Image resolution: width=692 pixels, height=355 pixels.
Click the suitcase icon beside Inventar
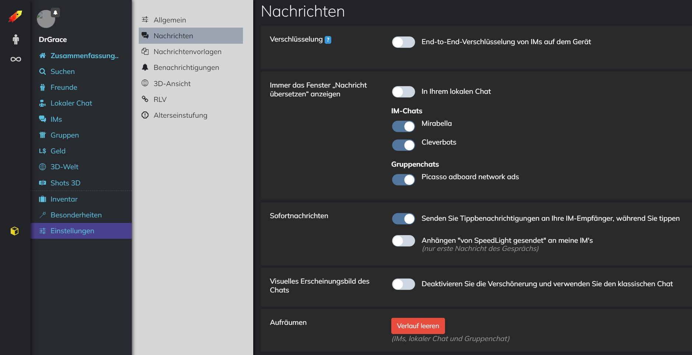(x=43, y=199)
